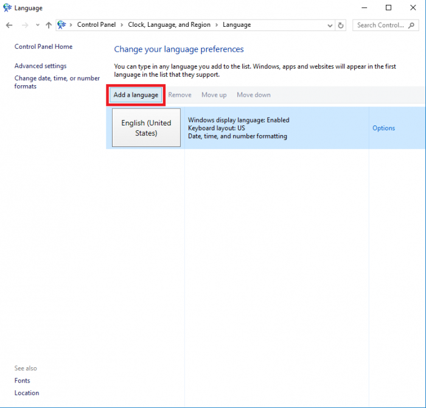Expand chevron after Clock, Language, and Region
This screenshot has width=426, height=408.
point(217,25)
